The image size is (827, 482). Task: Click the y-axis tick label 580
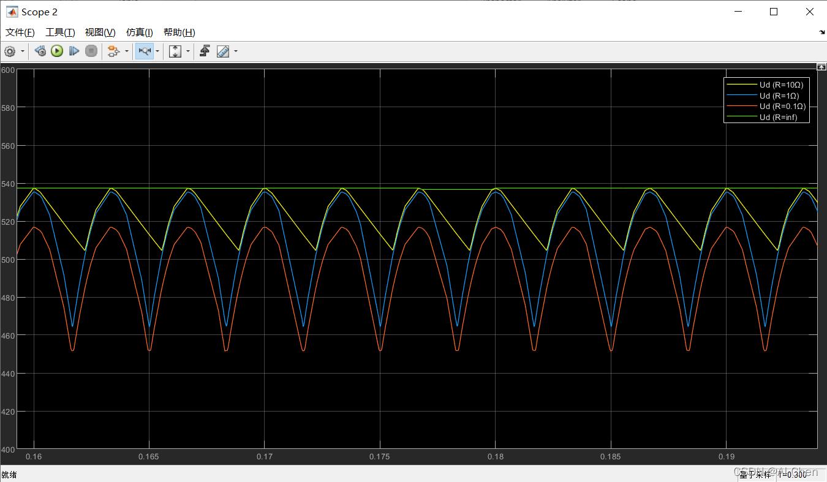[x=7, y=108]
